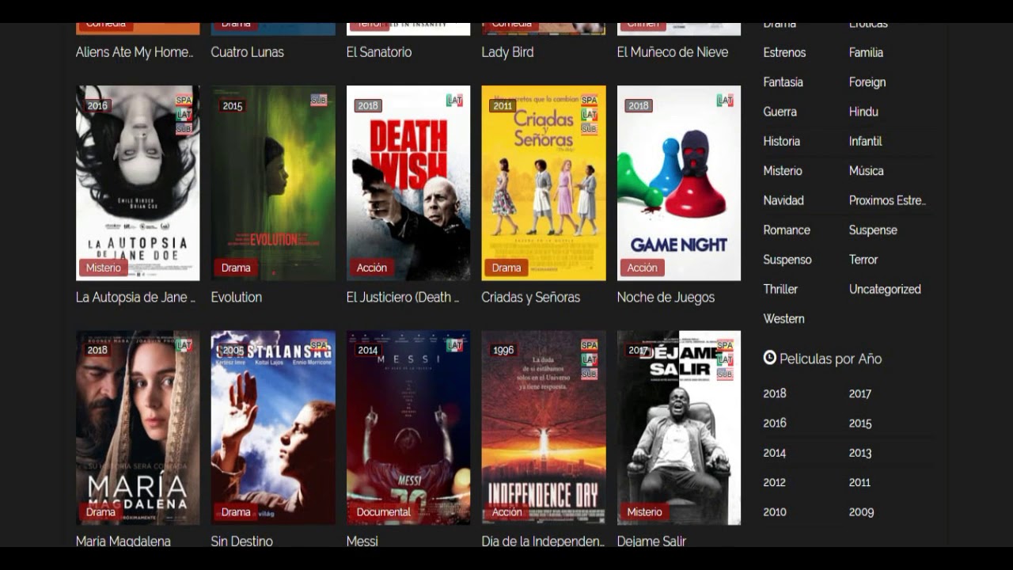Click 2016 year badge on Jane Doe poster
Image resolution: width=1013 pixels, height=570 pixels.
97,105
